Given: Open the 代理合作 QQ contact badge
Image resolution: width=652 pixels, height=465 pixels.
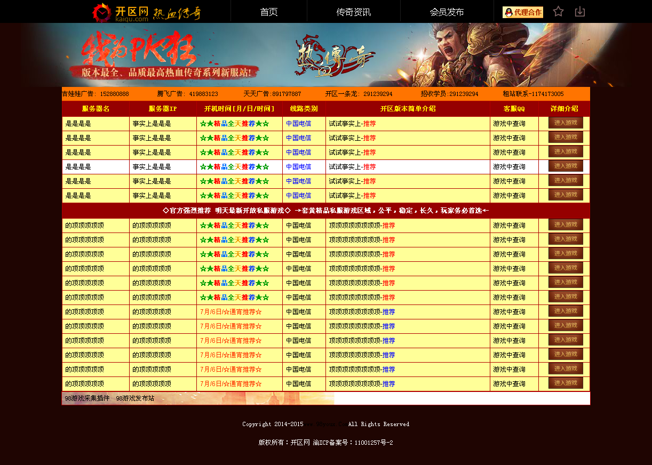Looking at the screenshot, I should [523, 12].
